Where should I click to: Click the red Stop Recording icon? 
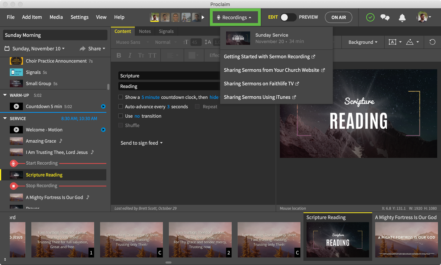click(13, 186)
